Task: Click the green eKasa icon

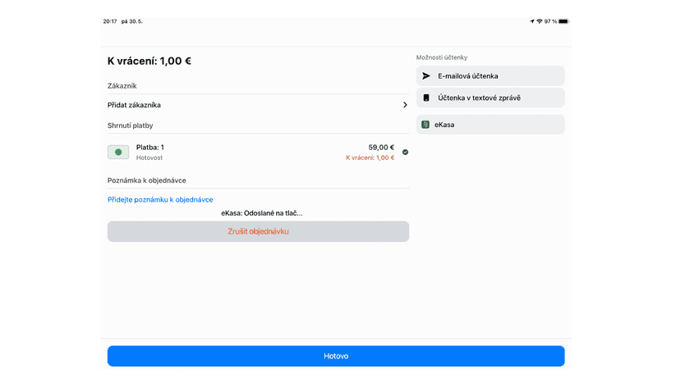Action: click(x=425, y=125)
